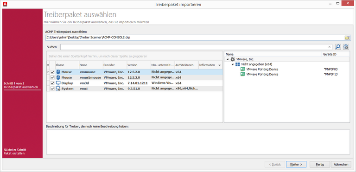Sort by the Version column header
Viewport: 356px width, 172px height.
[x=139, y=65]
